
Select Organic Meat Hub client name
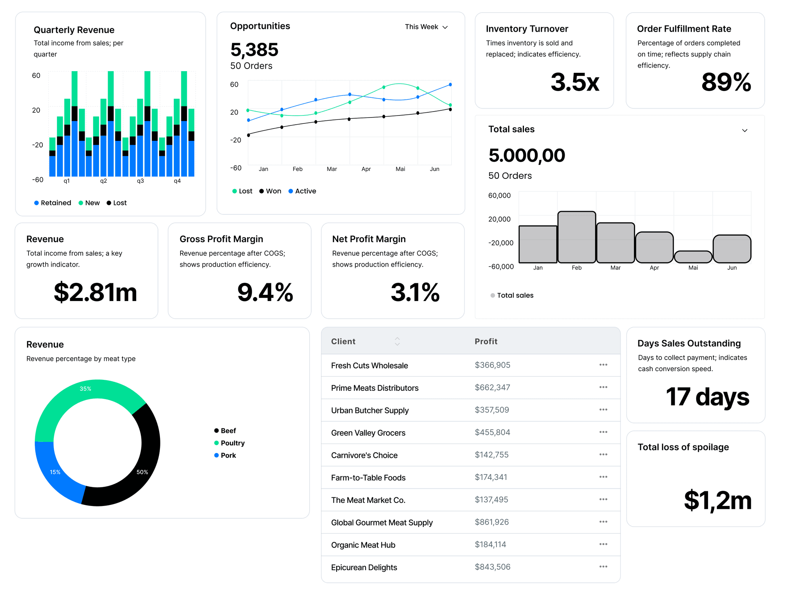pyautogui.click(x=363, y=545)
